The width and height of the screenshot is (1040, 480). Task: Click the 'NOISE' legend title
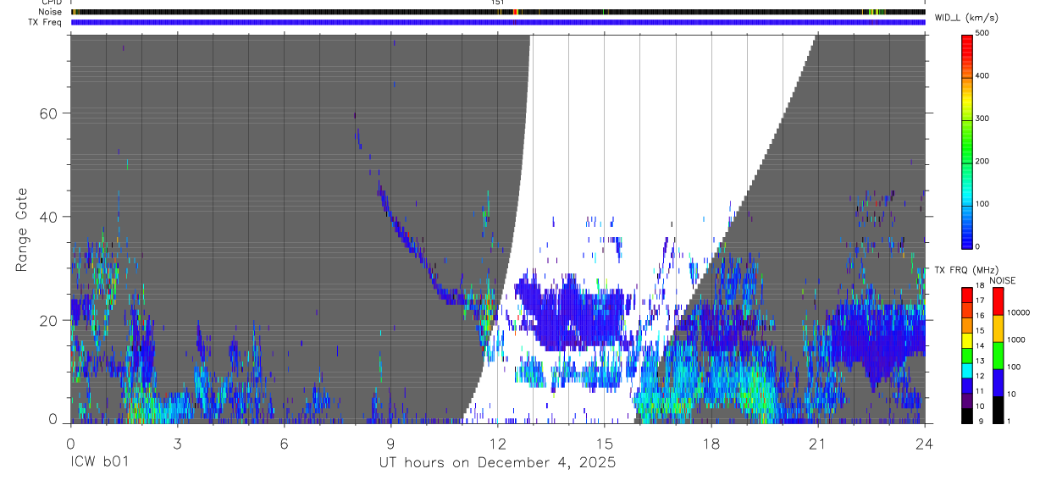coord(1003,280)
